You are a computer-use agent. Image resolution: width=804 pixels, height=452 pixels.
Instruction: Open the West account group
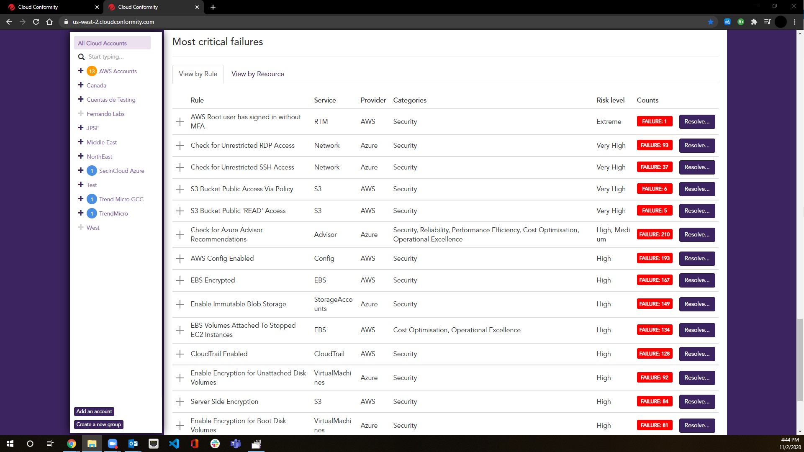[93, 228]
